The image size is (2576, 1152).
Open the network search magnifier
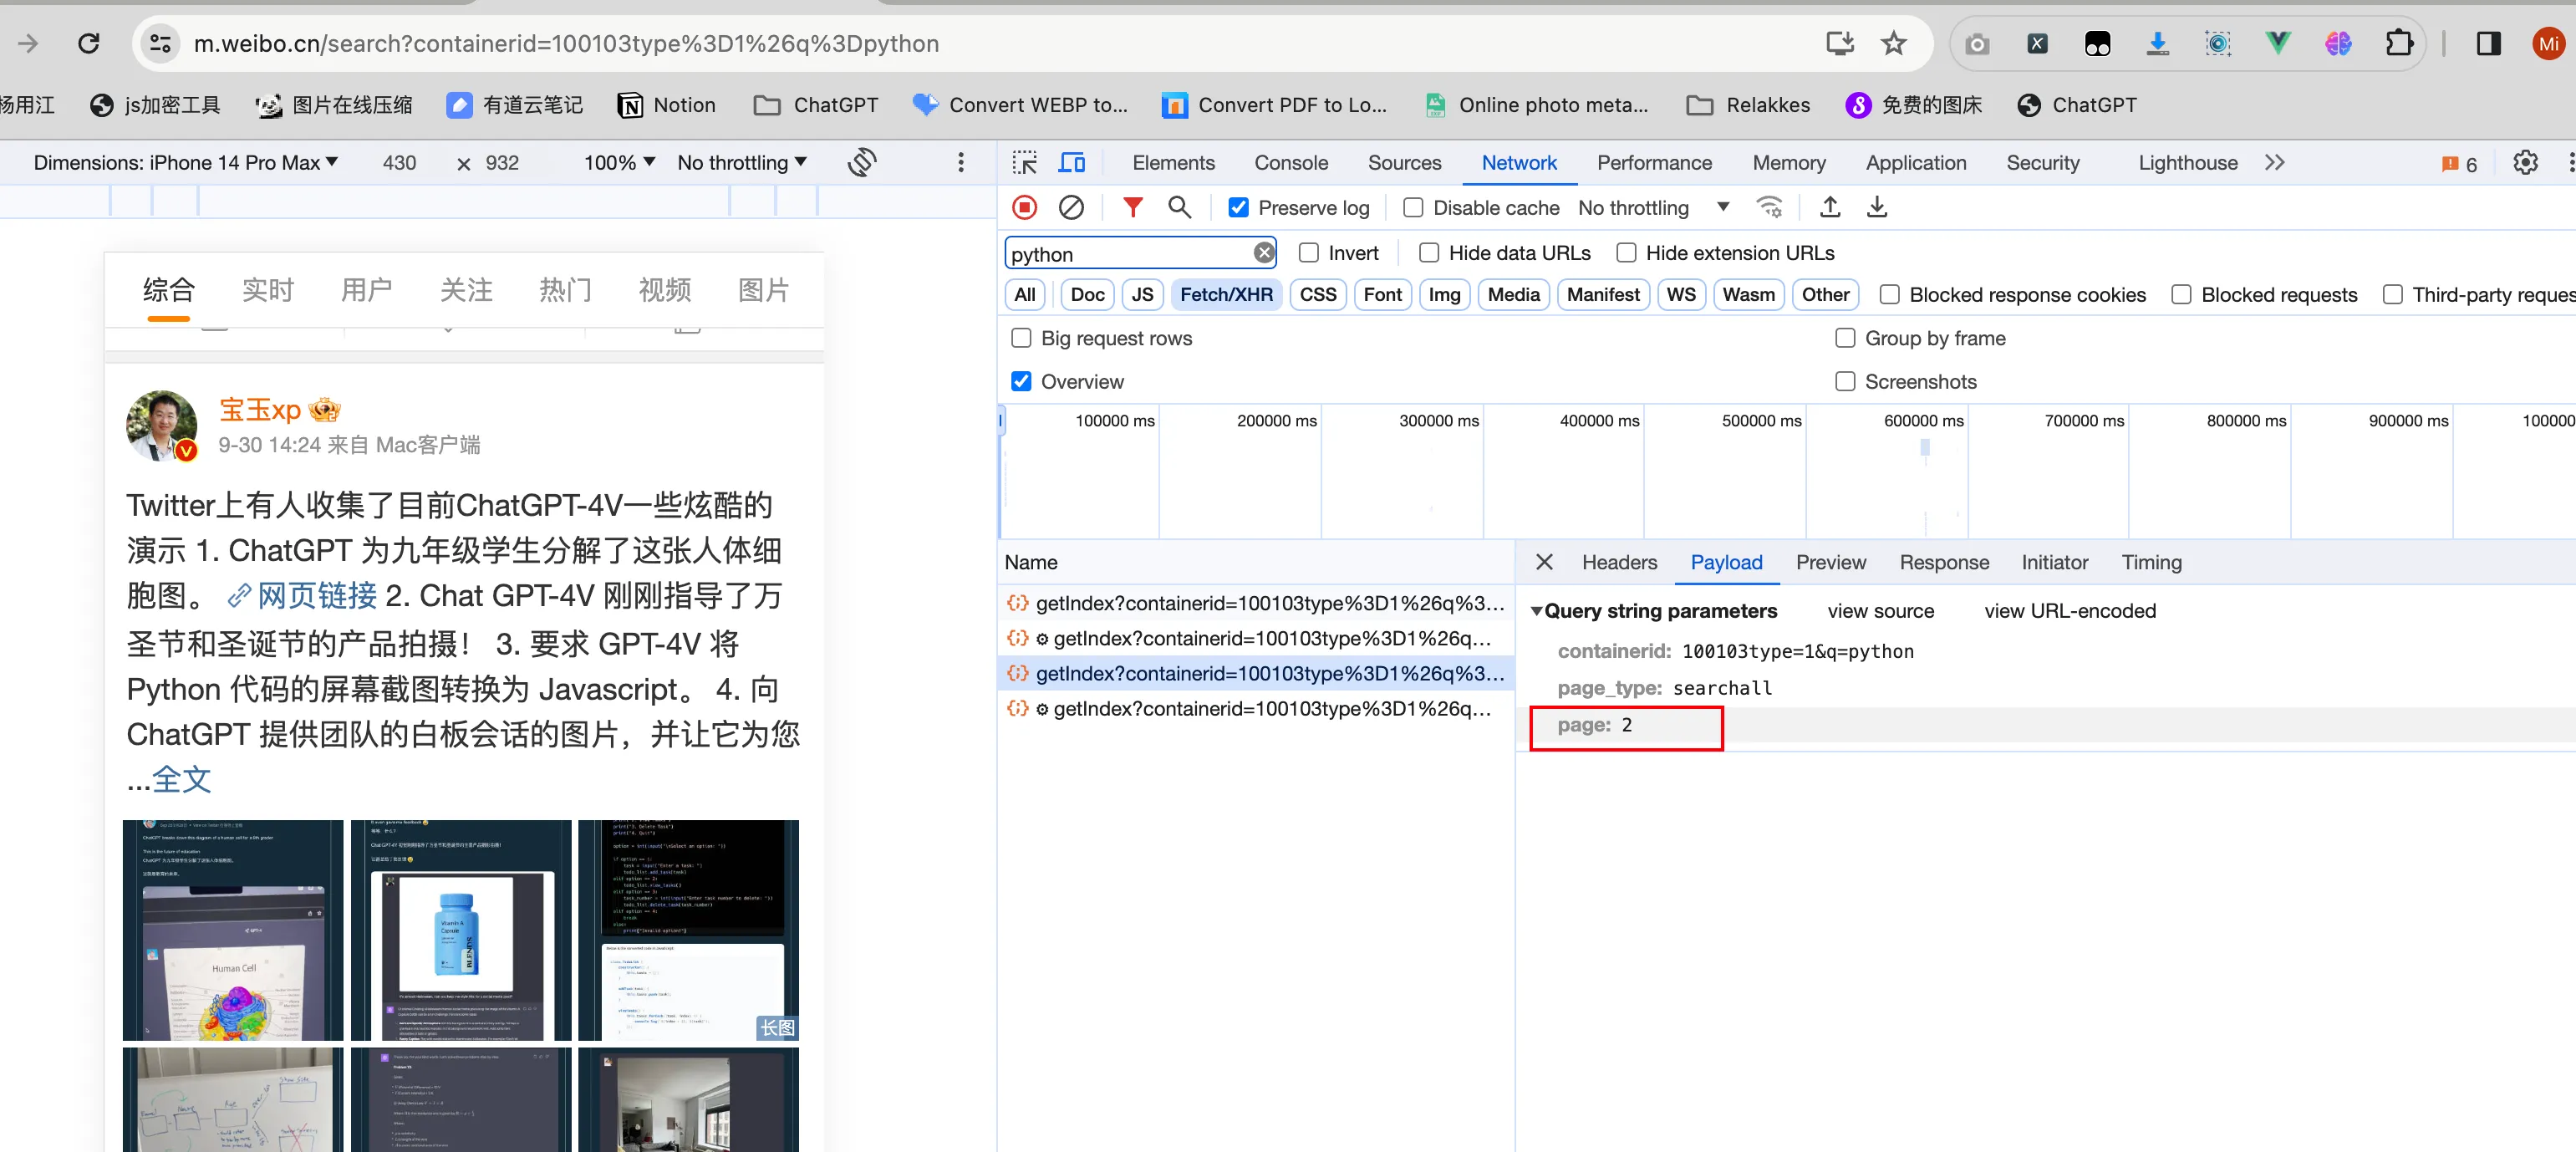1179,207
